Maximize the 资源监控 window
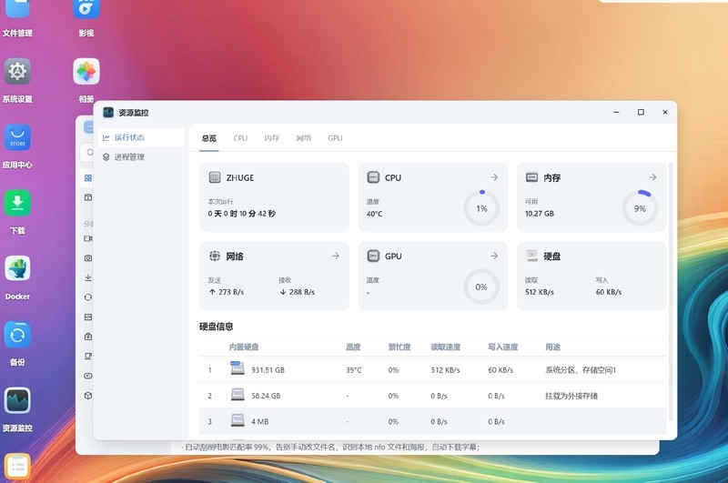 641,112
